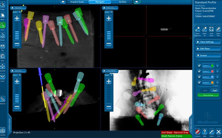Open the Trajectory 2 view dropdown

click(18, 8)
